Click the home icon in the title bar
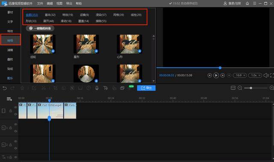Image resolution: width=274 pixels, height=162 pixels. (247, 3)
